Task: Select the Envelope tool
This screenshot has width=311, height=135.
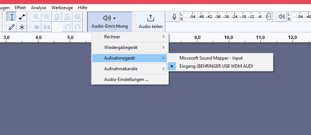Action: coord(22,17)
